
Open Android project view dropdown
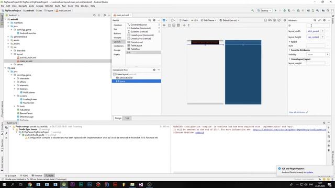[13, 15]
